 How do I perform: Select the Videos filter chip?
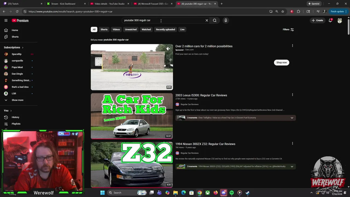pos(116,30)
